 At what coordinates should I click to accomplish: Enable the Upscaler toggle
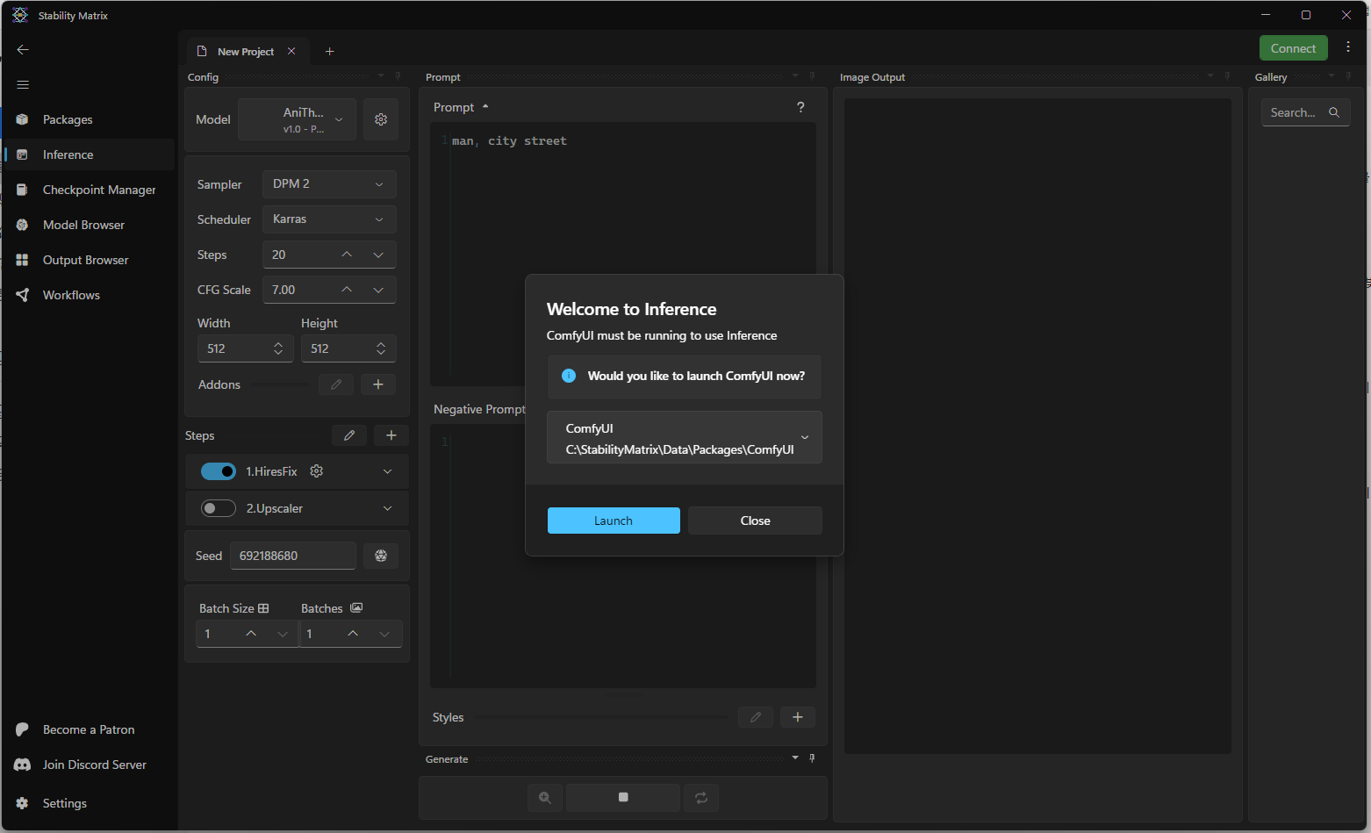[219, 508]
